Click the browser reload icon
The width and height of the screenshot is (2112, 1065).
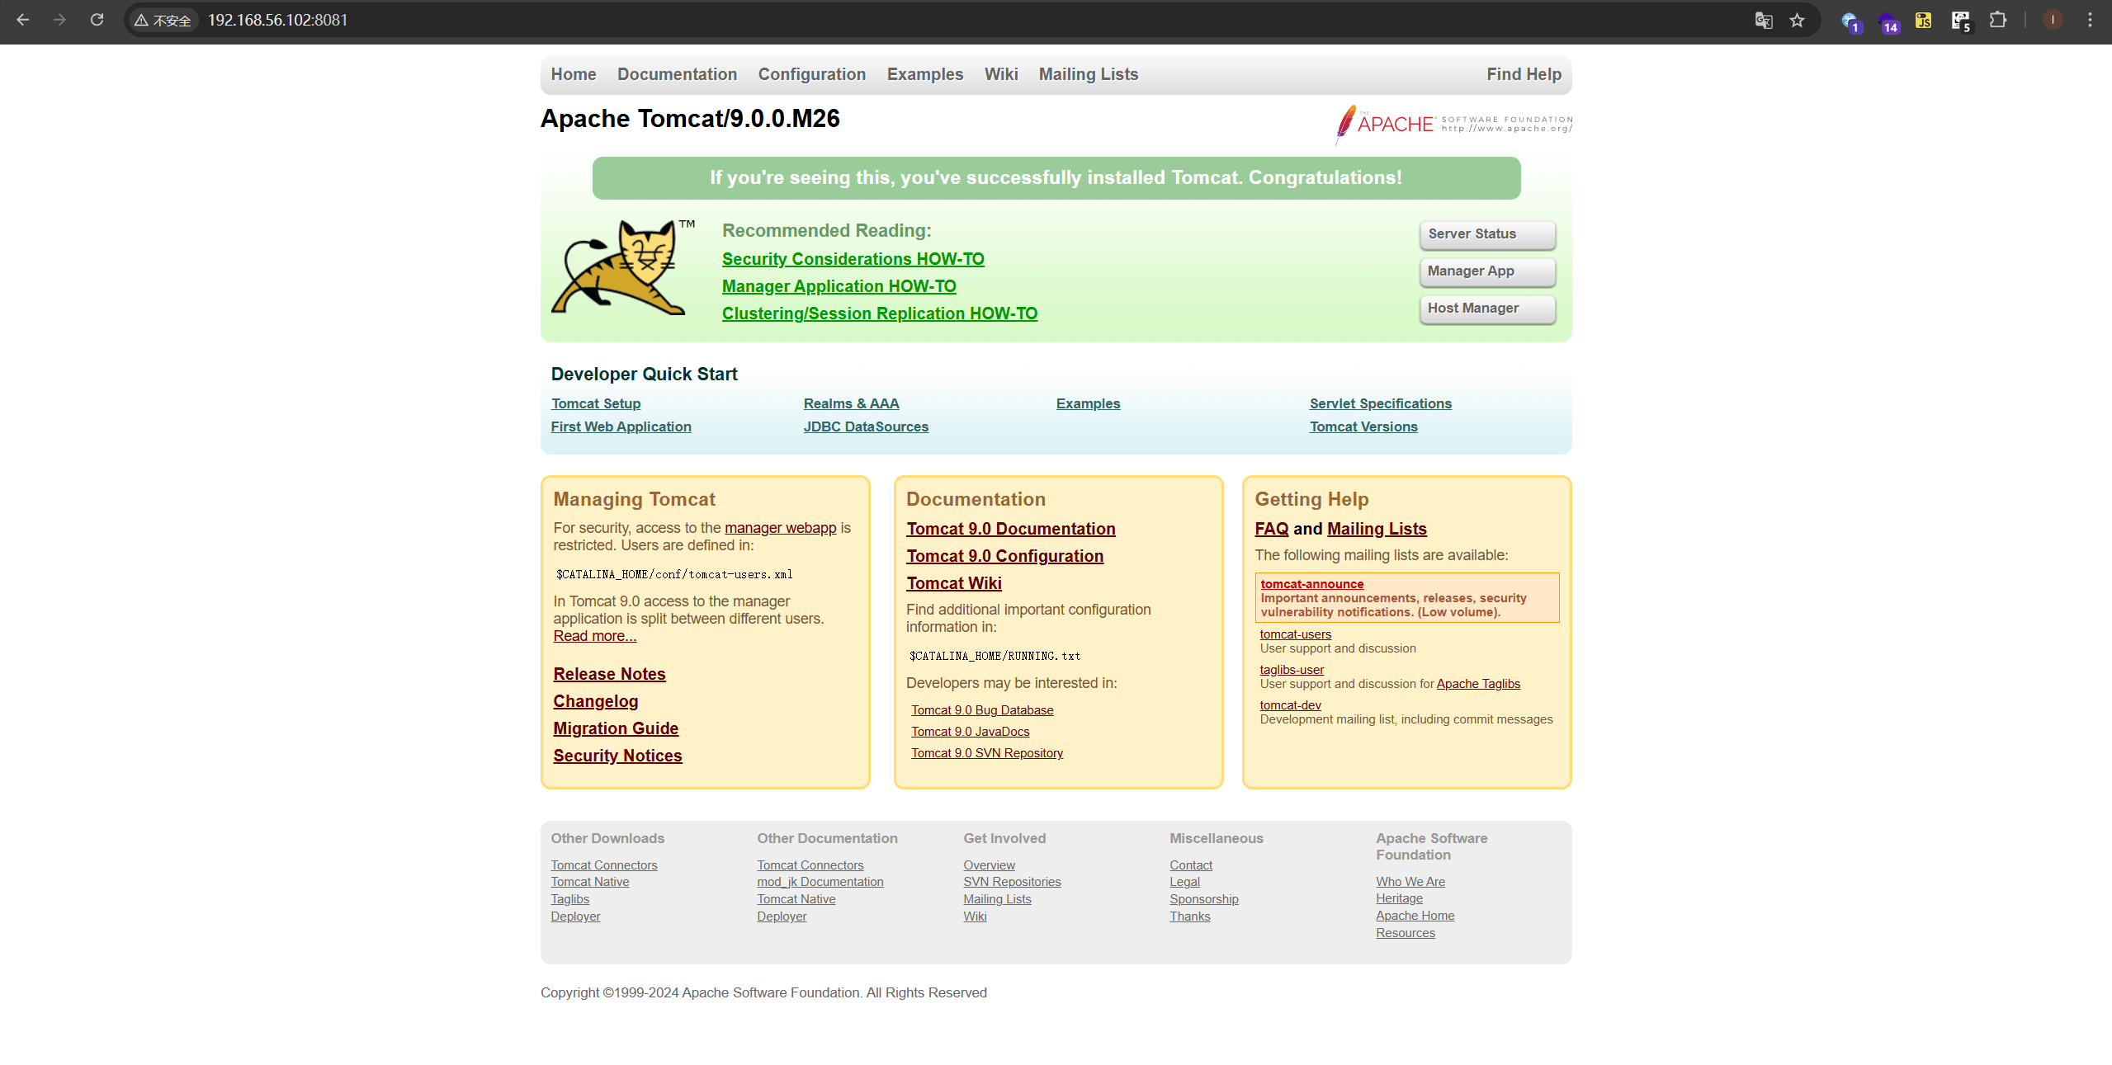click(97, 20)
